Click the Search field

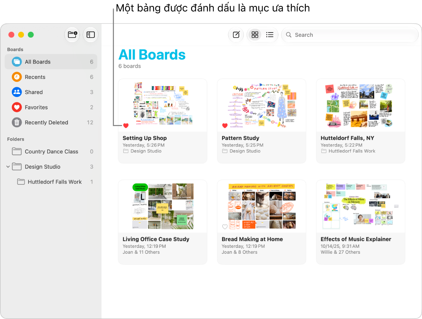click(350, 35)
